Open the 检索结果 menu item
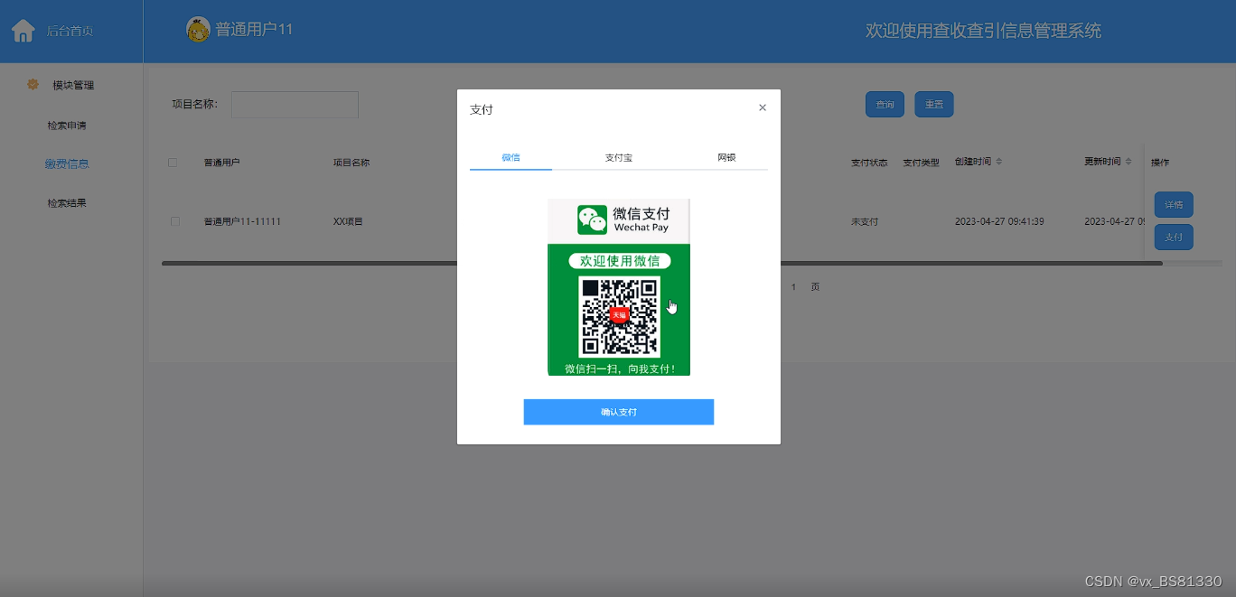1236x597 pixels. pos(67,203)
